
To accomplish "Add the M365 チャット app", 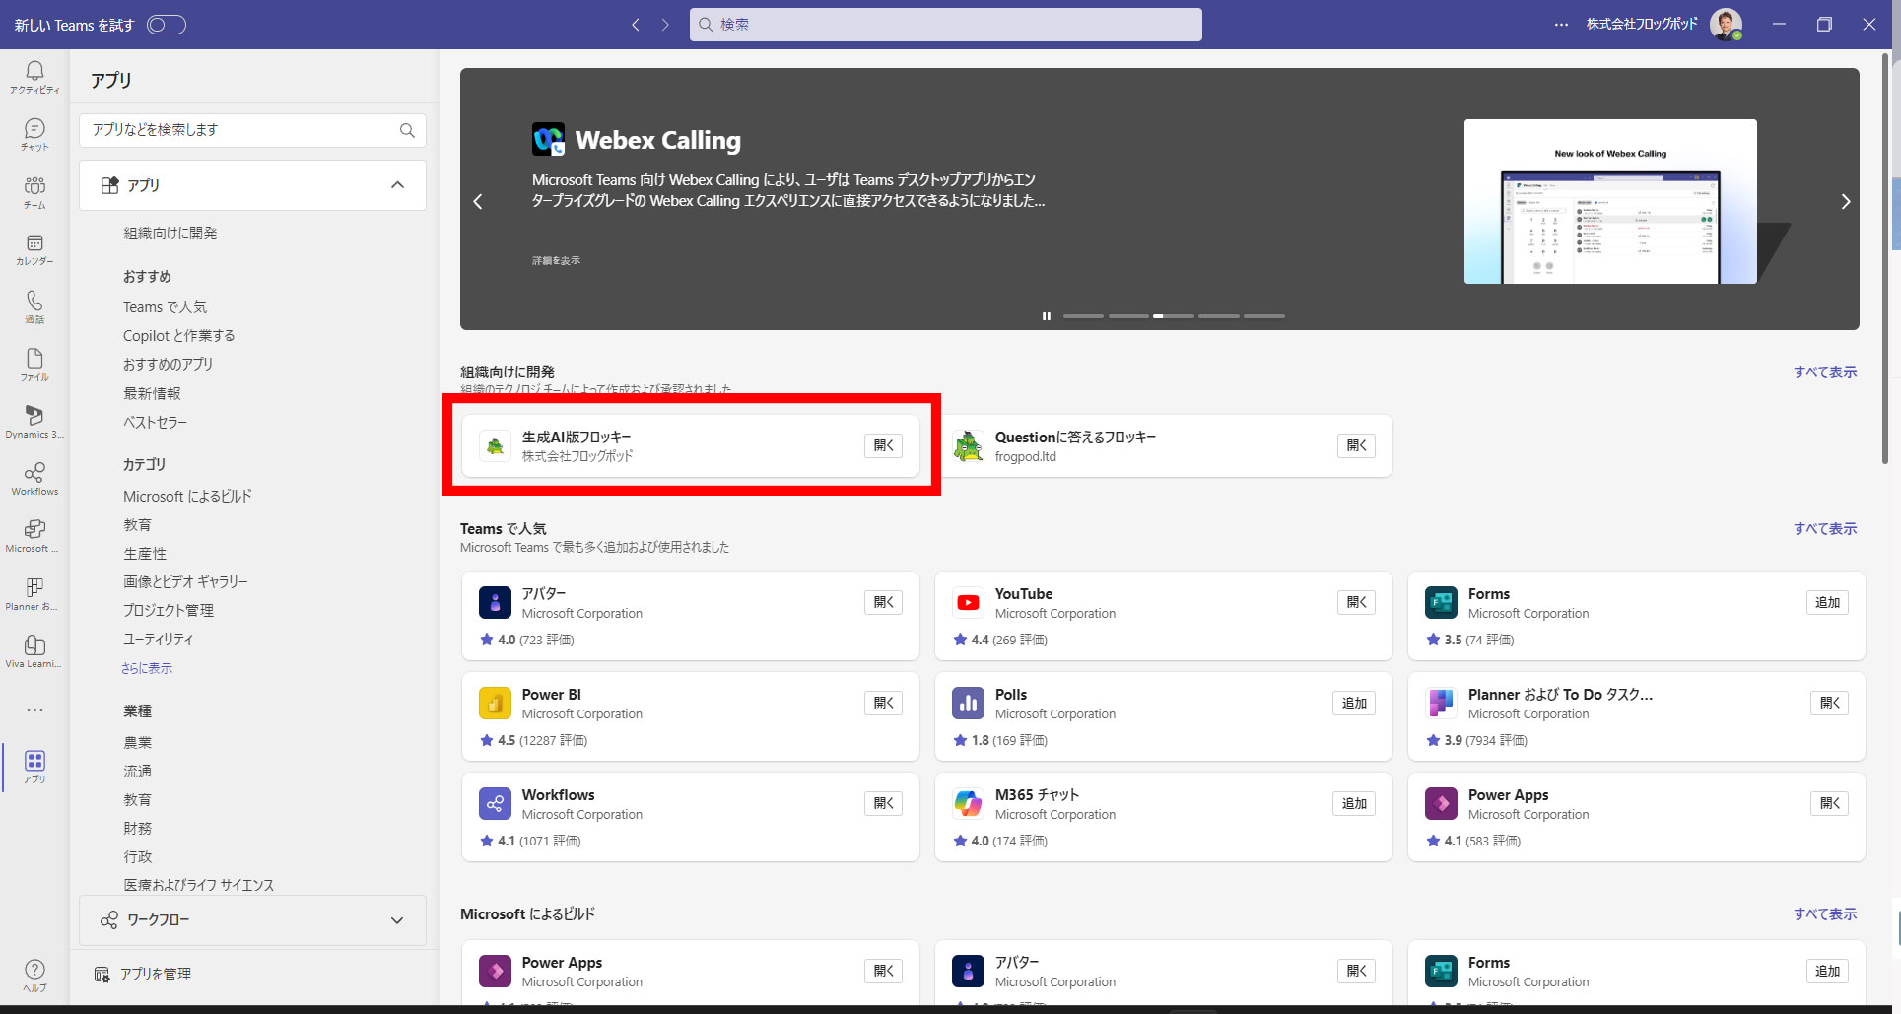I will pos(1354,804).
